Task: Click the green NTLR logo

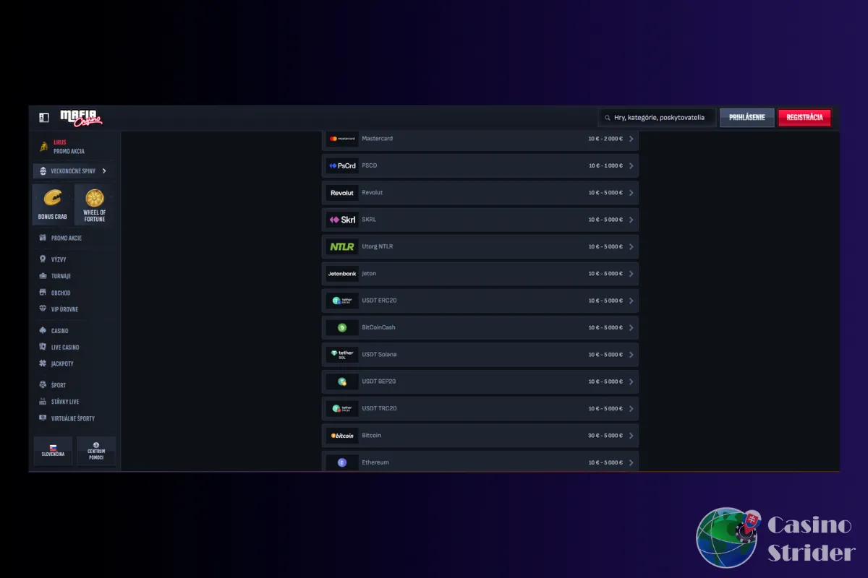Action: 342,246
